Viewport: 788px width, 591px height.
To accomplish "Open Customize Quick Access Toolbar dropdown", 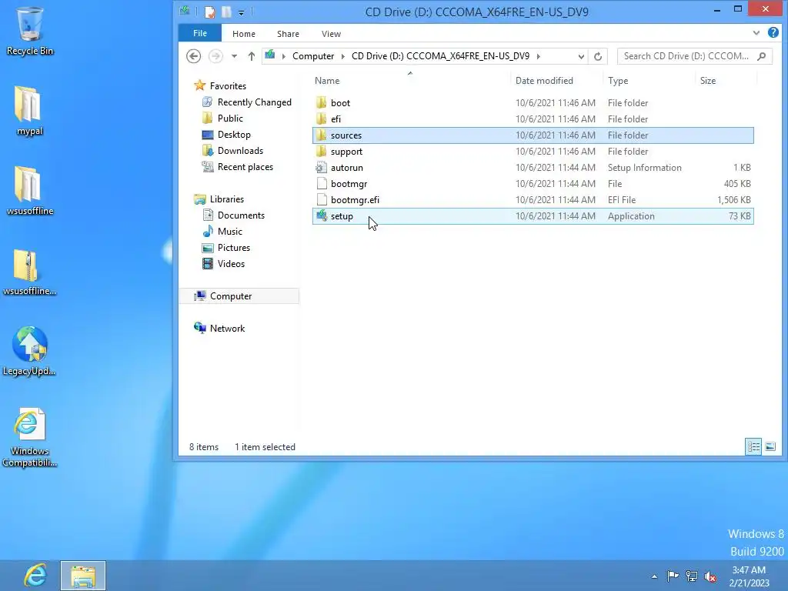I will point(241,12).
